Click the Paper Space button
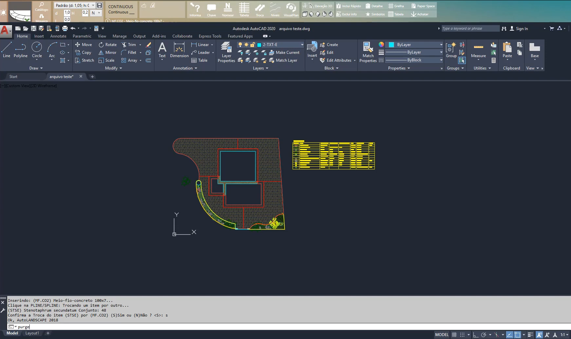The image size is (571, 339). [423, 6]
